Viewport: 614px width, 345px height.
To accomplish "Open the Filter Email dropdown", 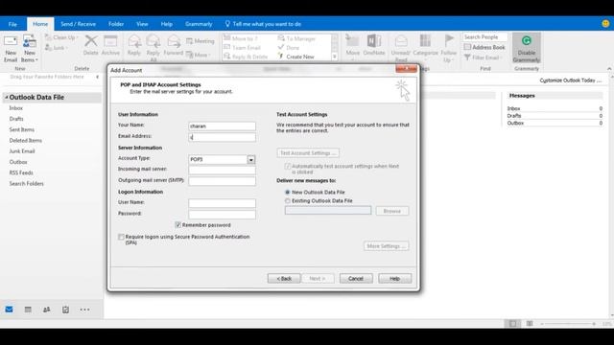I will 483,57.
